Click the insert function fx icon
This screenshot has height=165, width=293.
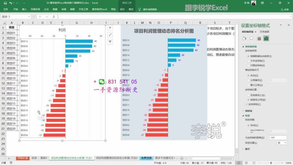click(54, 17)
